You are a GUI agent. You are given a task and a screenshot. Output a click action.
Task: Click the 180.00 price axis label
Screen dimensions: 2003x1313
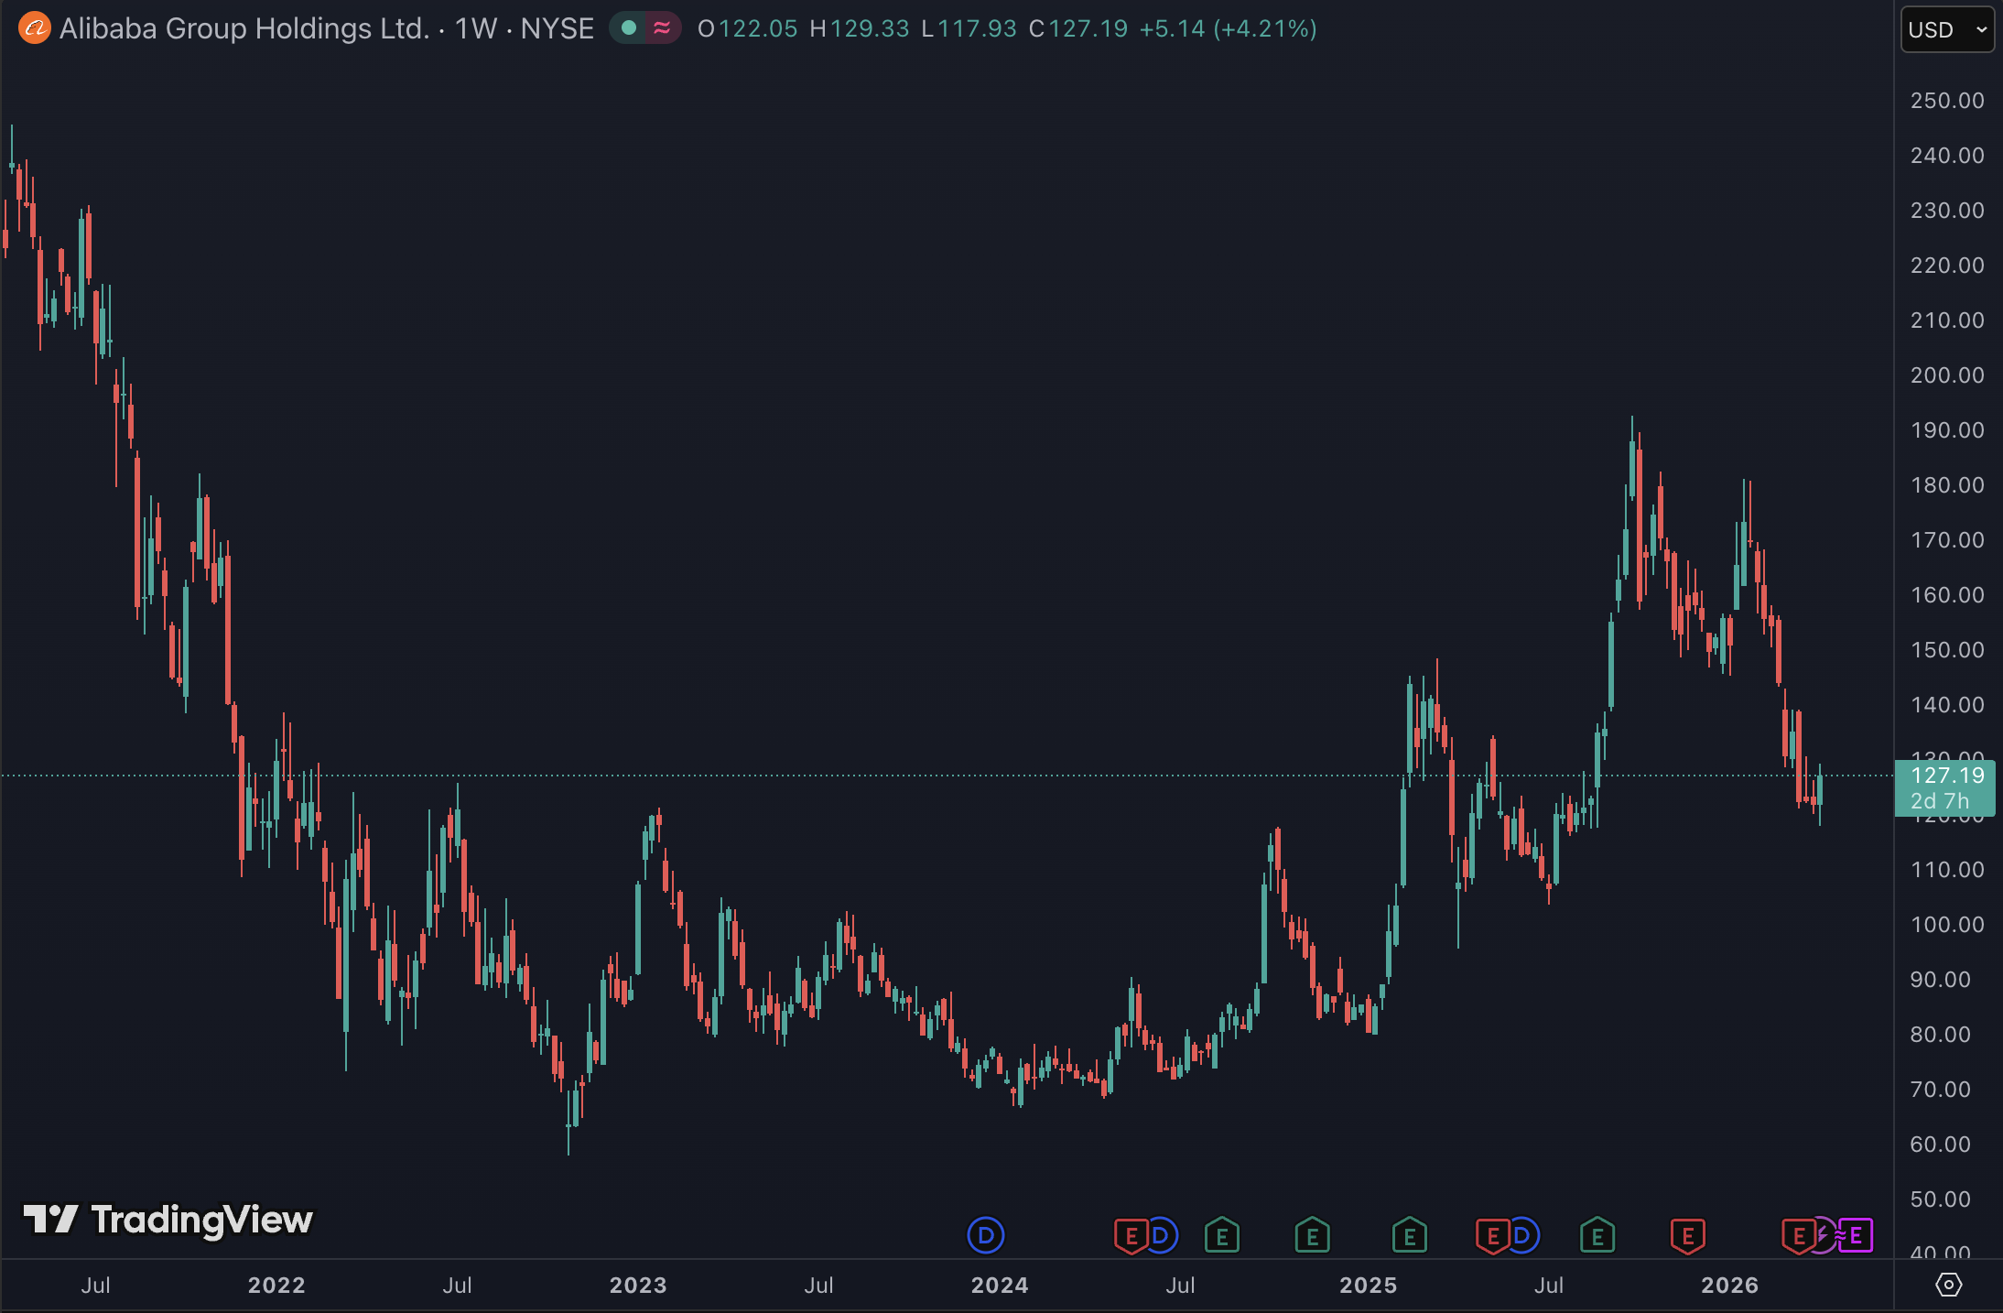[x=1947, y=484]
